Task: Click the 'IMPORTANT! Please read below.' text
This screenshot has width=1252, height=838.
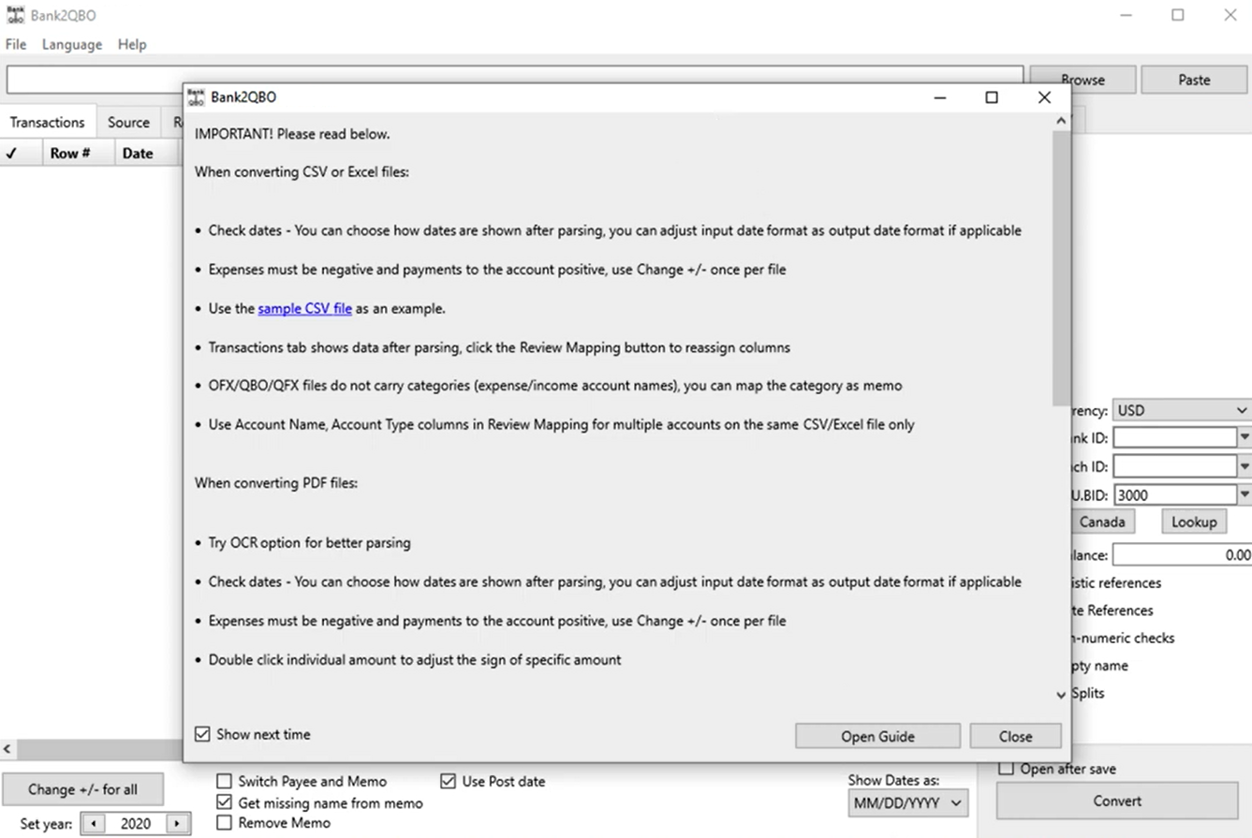Action: click(x=292, y=134)
